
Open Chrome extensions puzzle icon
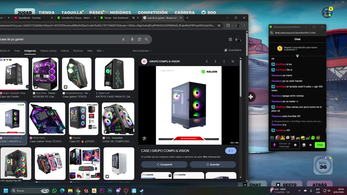tap(228, 25)
